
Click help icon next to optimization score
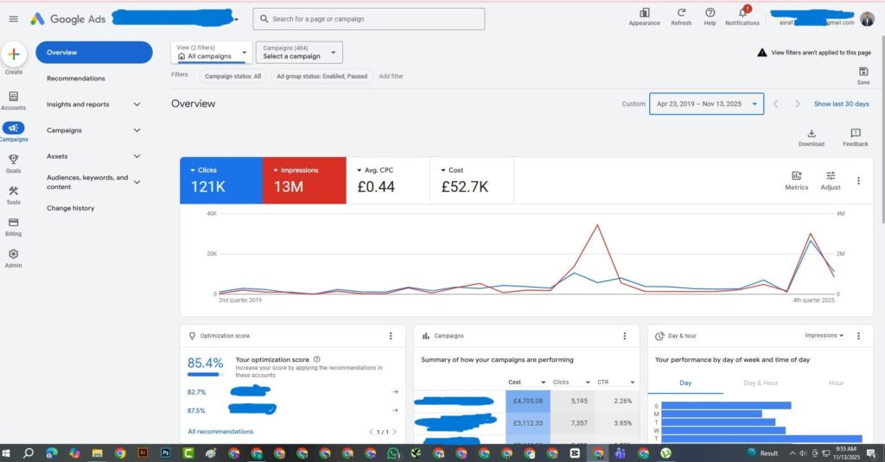click(316, 359)
